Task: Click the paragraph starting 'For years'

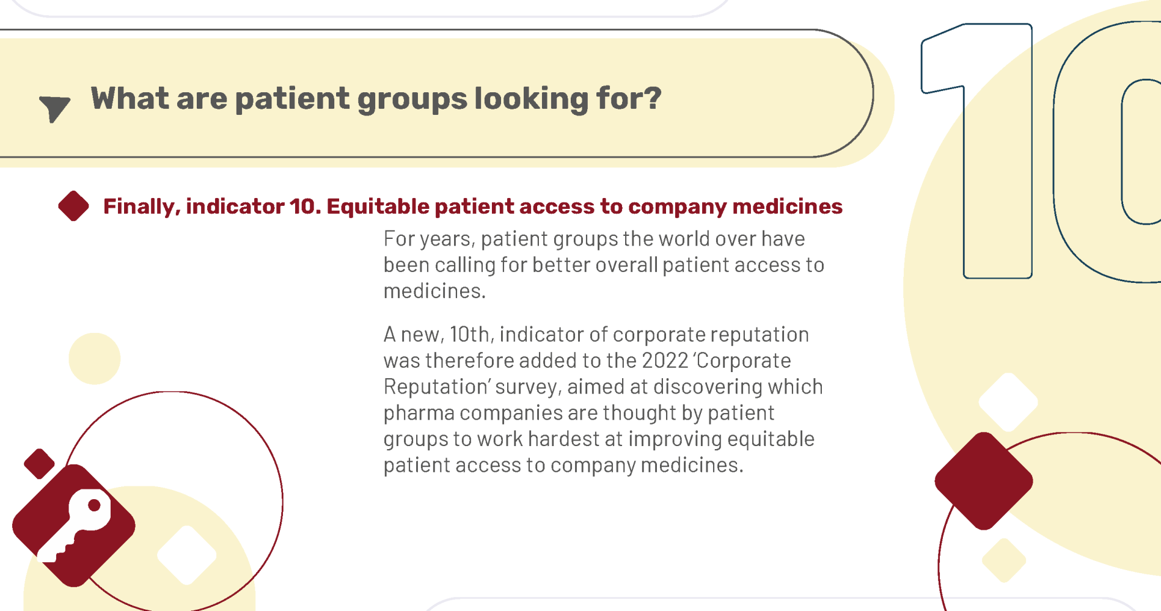Action: (x=604, y=265)
